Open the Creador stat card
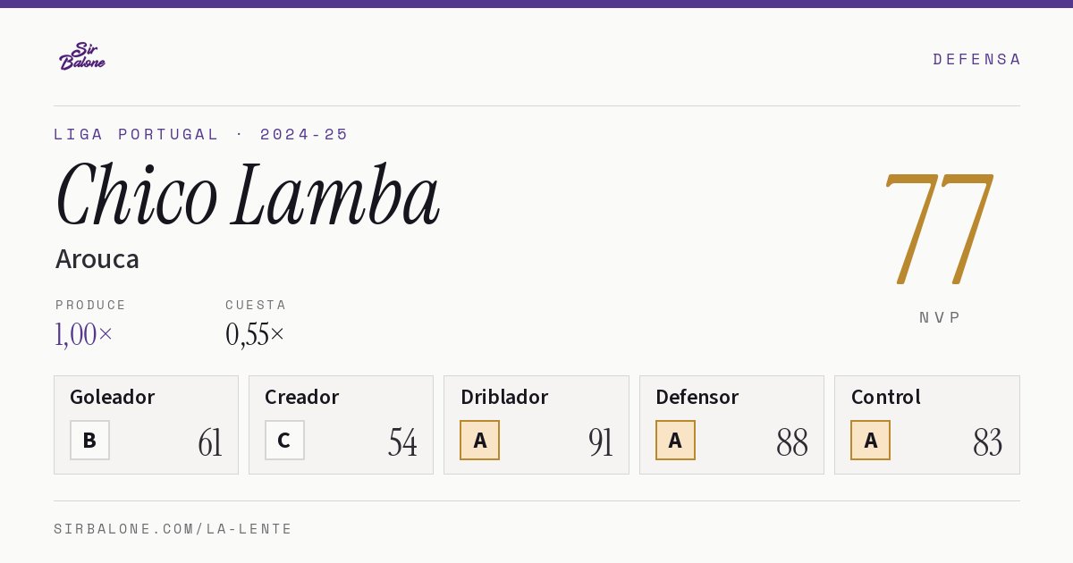 pos(341,424)
